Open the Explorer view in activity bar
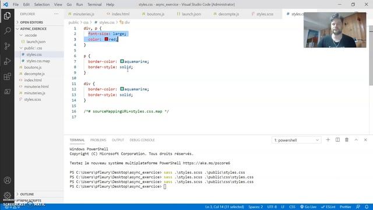Image resolution: width=373 pixels, height=210 pixels. click(x=7, y=16)
